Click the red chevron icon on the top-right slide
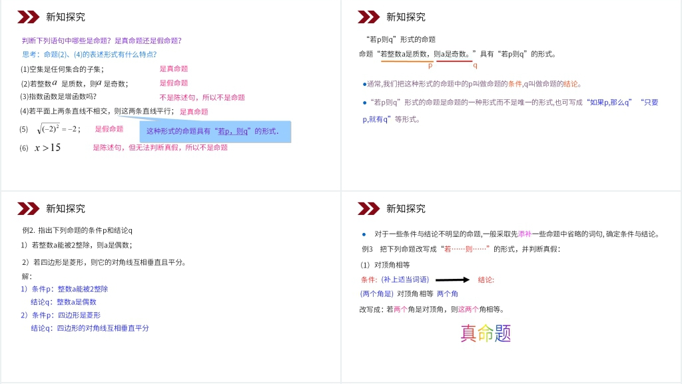Screen dimensions: 682x384 pos(368,17)
